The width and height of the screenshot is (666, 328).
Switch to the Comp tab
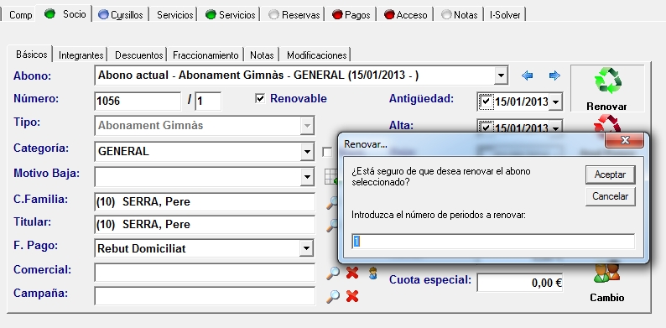[20, 15]
